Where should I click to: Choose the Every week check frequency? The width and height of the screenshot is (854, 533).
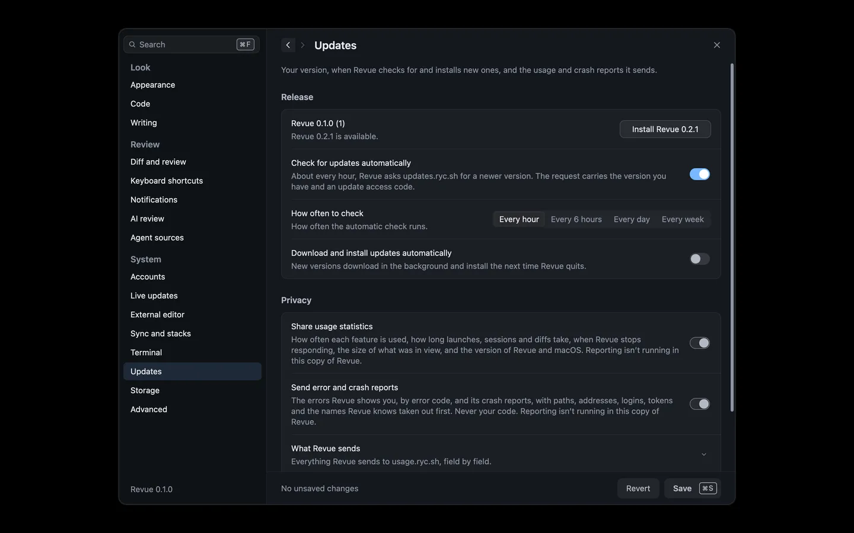tap(683, 219)
